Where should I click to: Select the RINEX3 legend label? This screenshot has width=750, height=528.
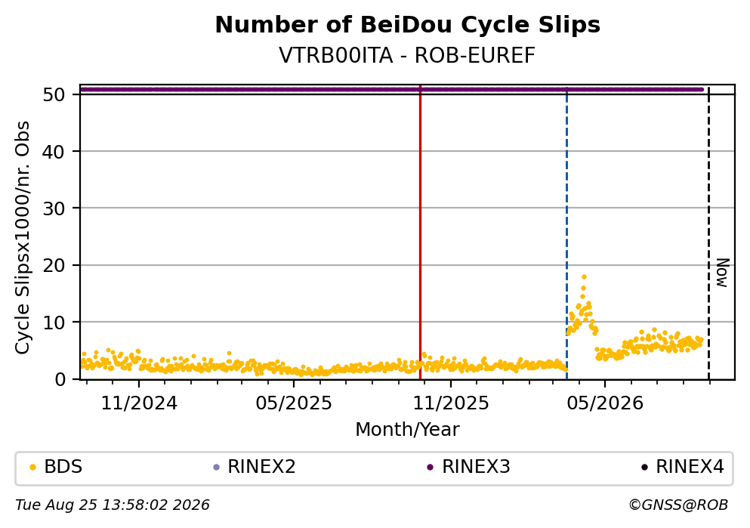click(476, 467)
